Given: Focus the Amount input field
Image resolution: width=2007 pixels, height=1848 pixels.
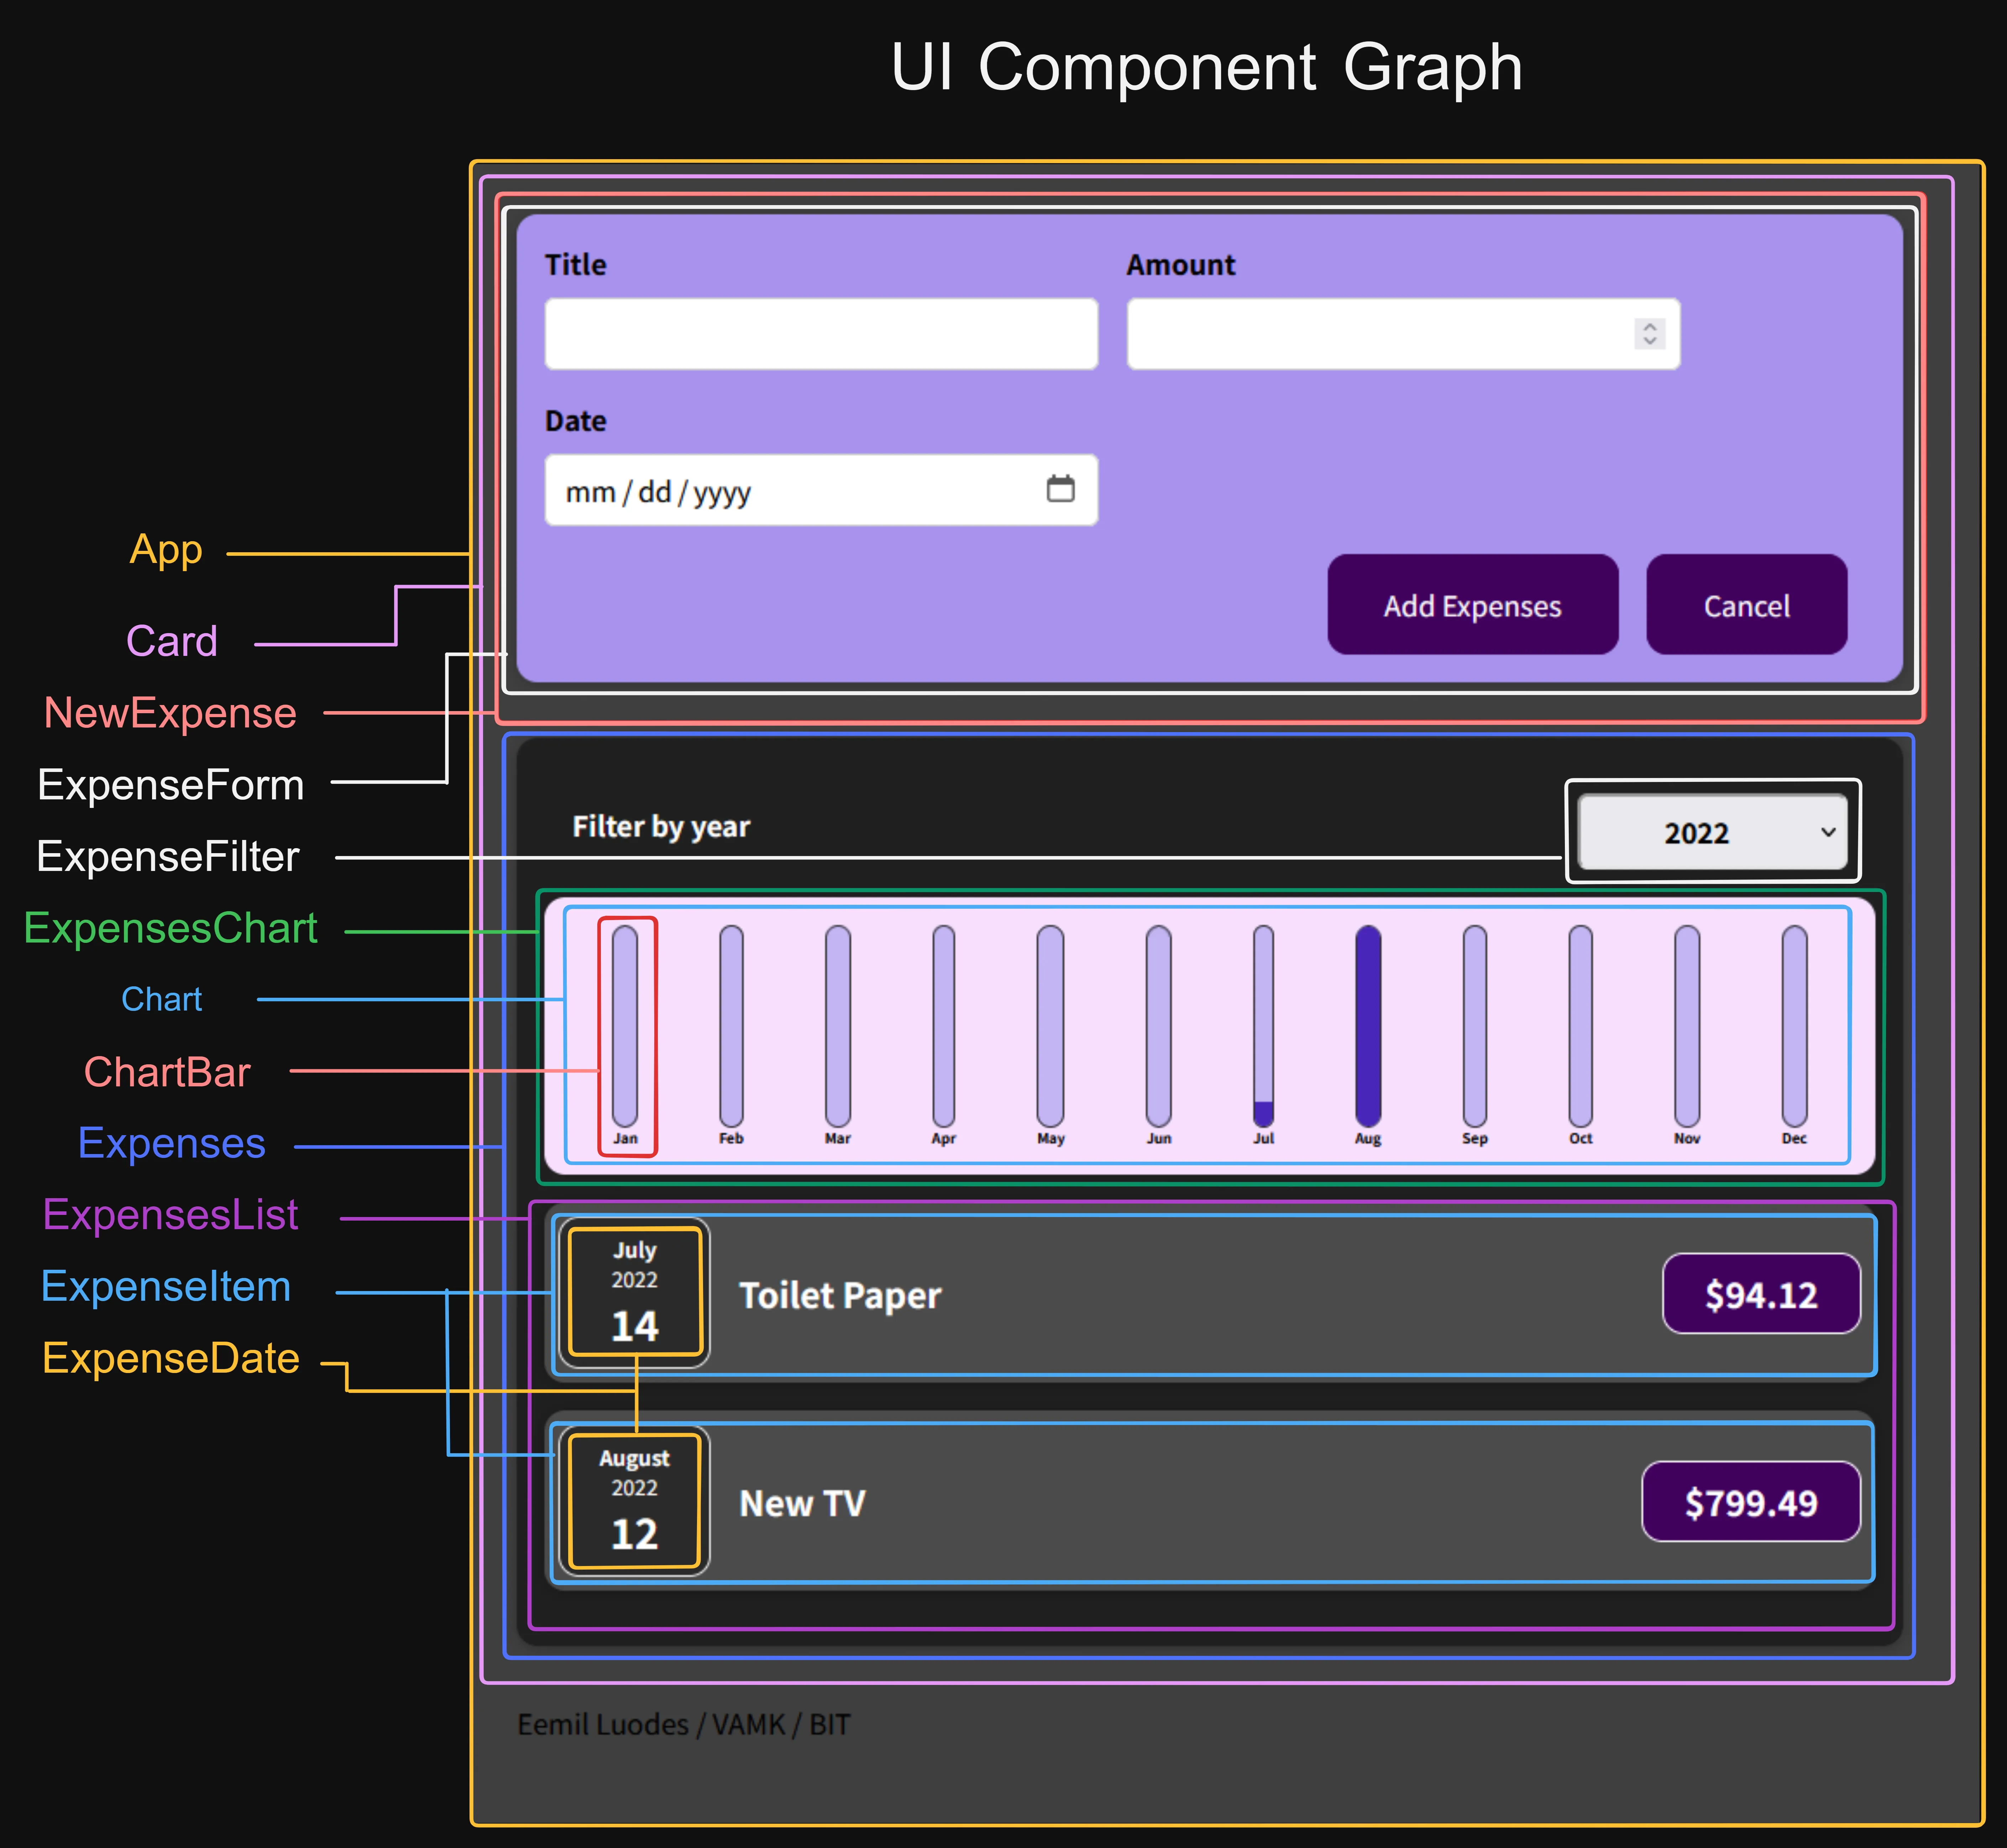Looking at the screenshot, I should [x=1379, y=334].
